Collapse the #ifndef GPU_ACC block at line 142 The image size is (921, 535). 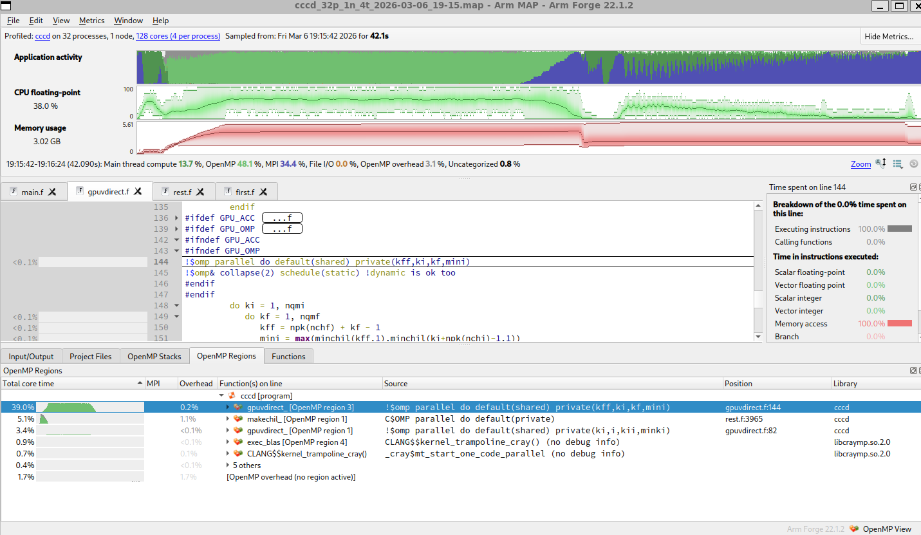tap(177, 240)
